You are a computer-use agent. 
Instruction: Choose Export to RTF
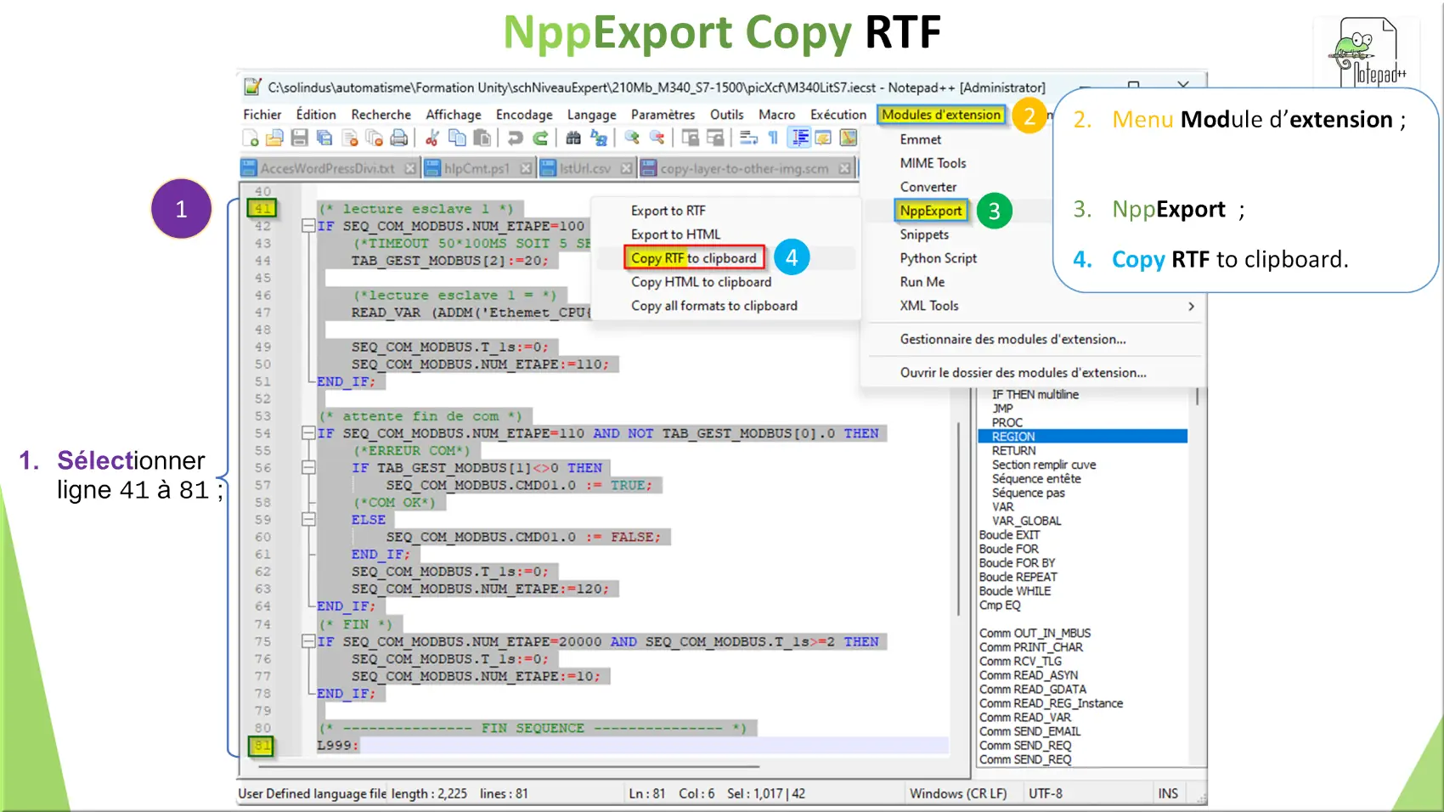668,211
